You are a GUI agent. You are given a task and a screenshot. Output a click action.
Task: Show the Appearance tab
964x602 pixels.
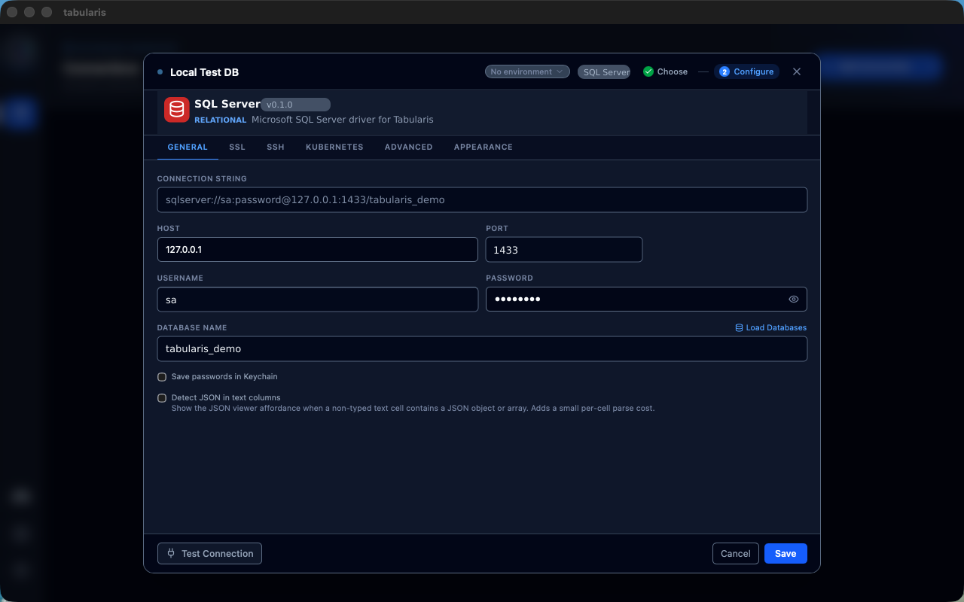[484, 147]
